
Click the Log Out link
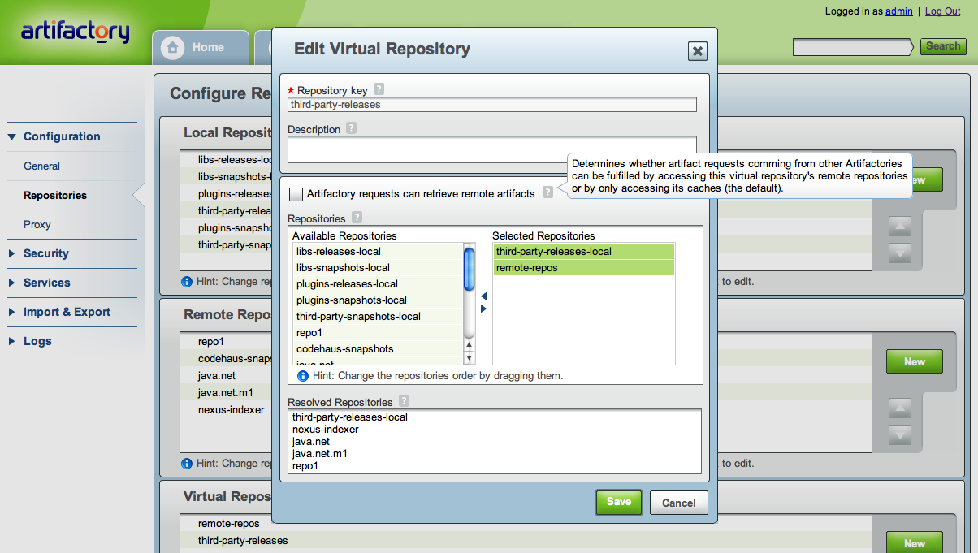click(942, 11)
